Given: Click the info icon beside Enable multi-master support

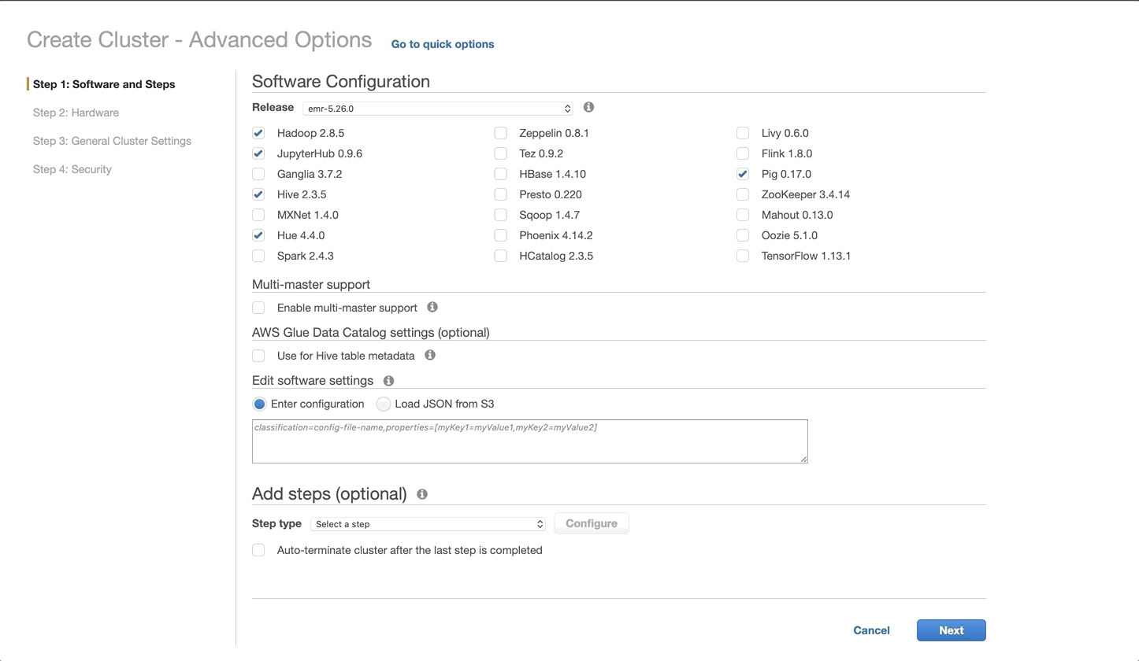Looking at the screenshot, I should tap(432, 307).
